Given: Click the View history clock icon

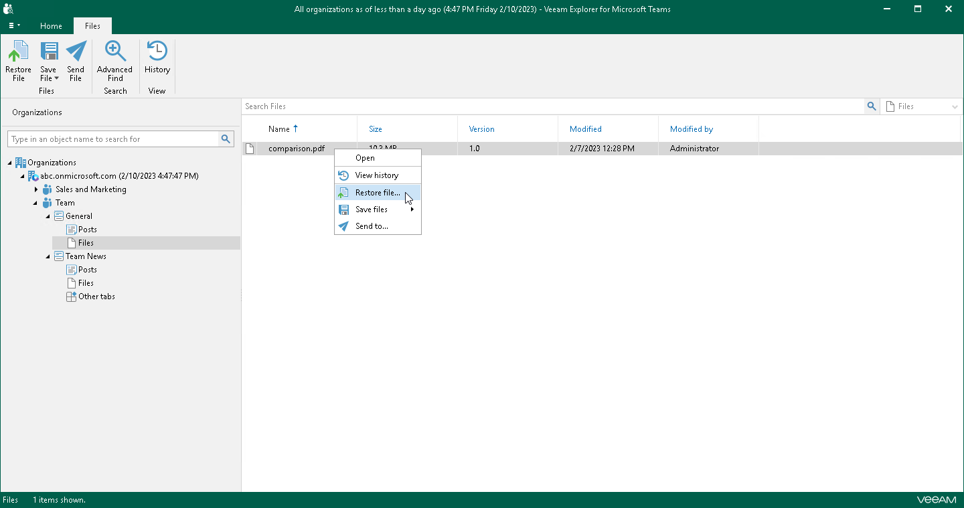Looking at the screenshot, I should (343, 175).
